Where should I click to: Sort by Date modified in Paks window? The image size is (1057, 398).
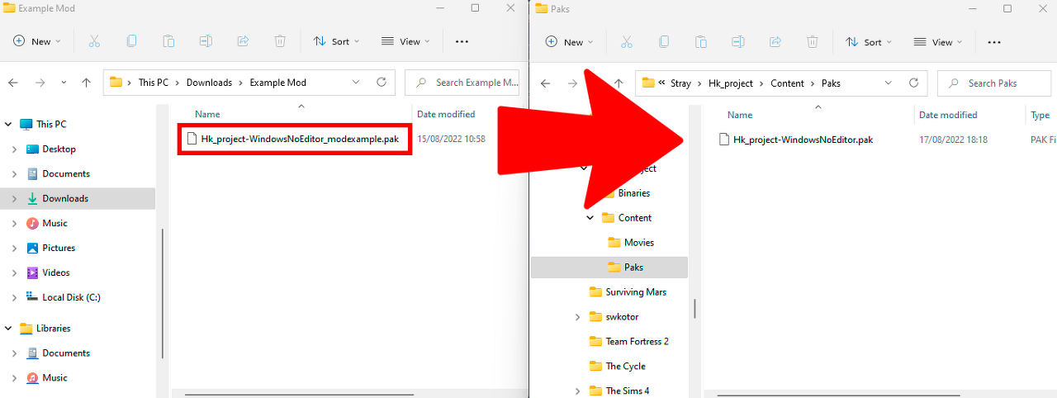(948, 115)
